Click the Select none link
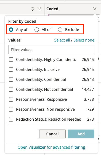This screenshot has height=155, width=101. (x=84, y=40)
